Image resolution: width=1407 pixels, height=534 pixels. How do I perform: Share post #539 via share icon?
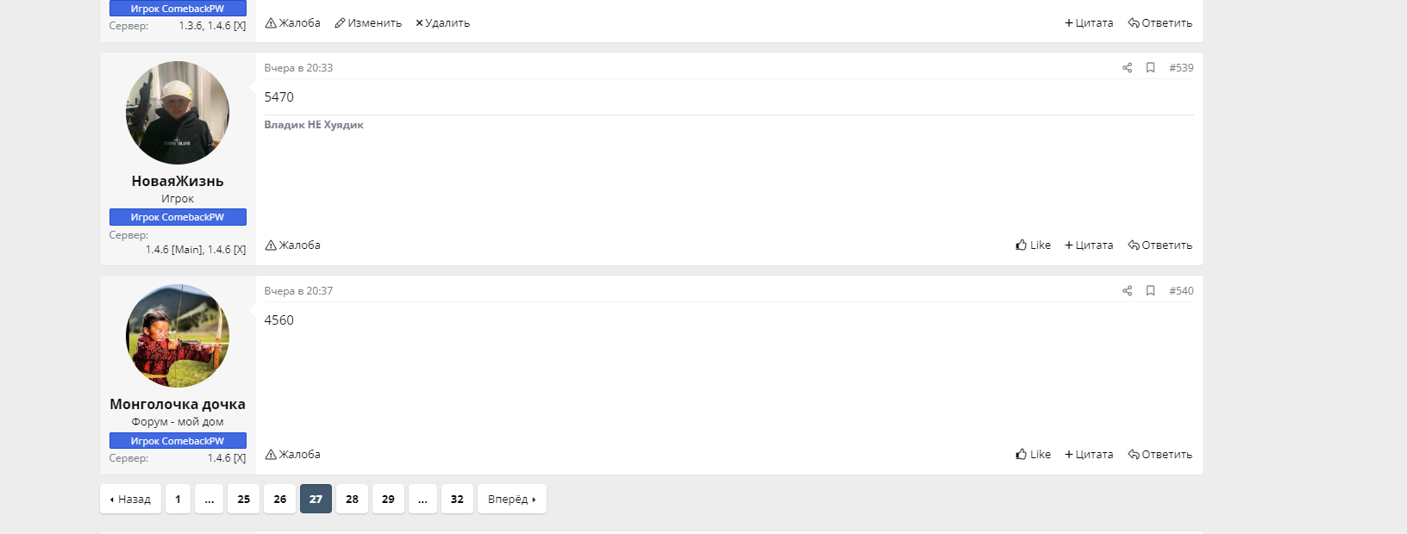(1127, 68)
